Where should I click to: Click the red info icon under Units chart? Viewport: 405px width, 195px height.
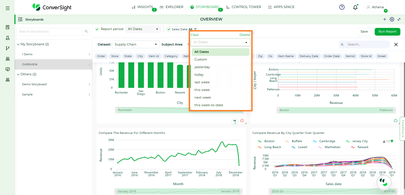click(x=242, y=121)
